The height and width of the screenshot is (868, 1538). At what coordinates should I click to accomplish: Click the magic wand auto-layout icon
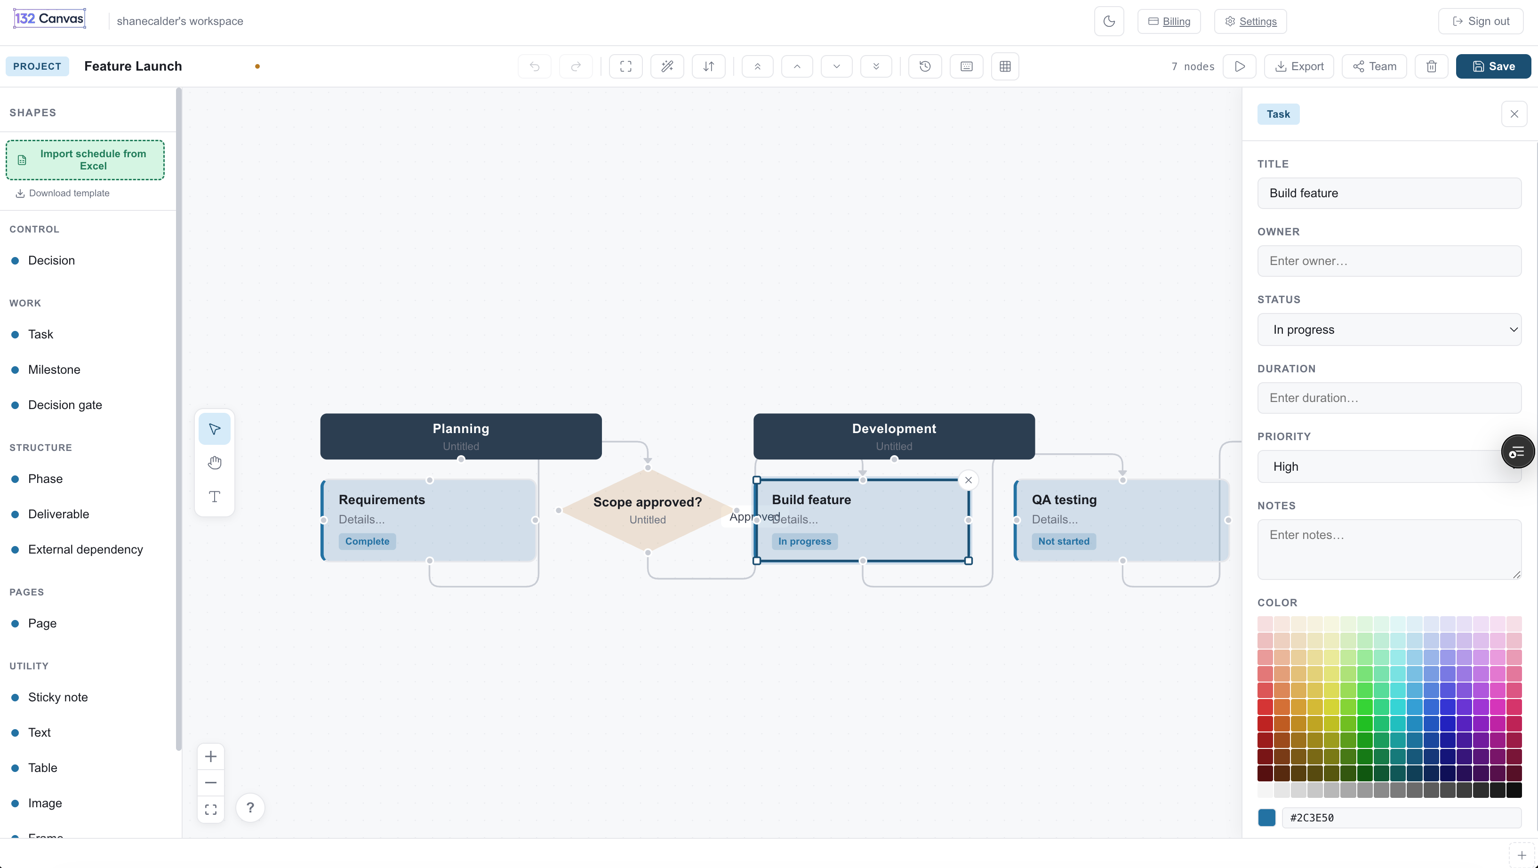point(667,66)
